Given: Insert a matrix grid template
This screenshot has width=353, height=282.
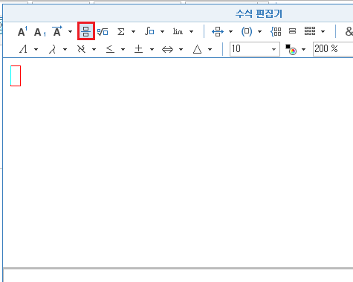Looking at the screenshot, I should [310, 31].
